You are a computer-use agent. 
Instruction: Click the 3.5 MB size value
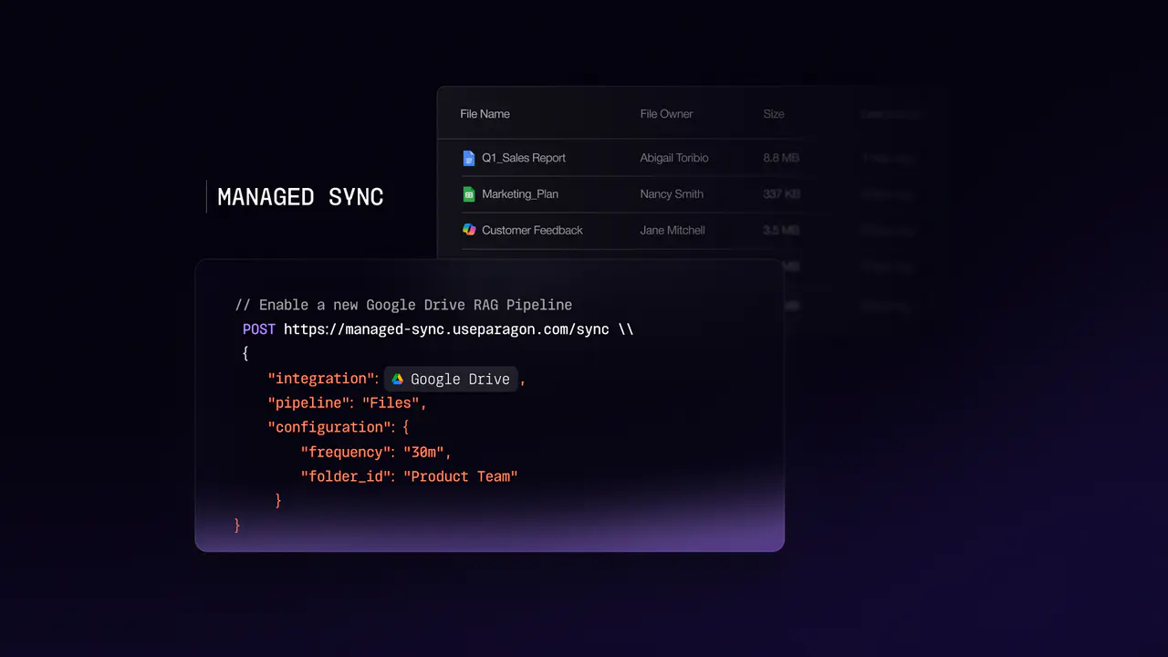point(781,230)
